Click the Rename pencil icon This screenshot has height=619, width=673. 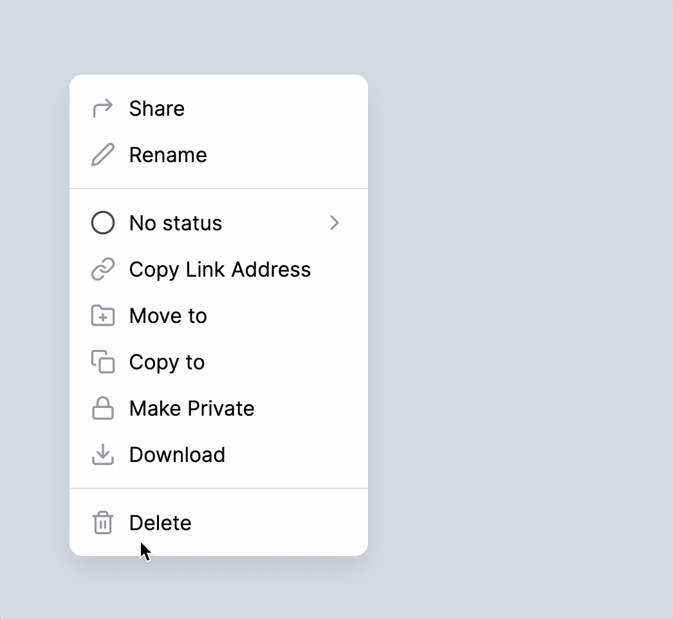102,154
